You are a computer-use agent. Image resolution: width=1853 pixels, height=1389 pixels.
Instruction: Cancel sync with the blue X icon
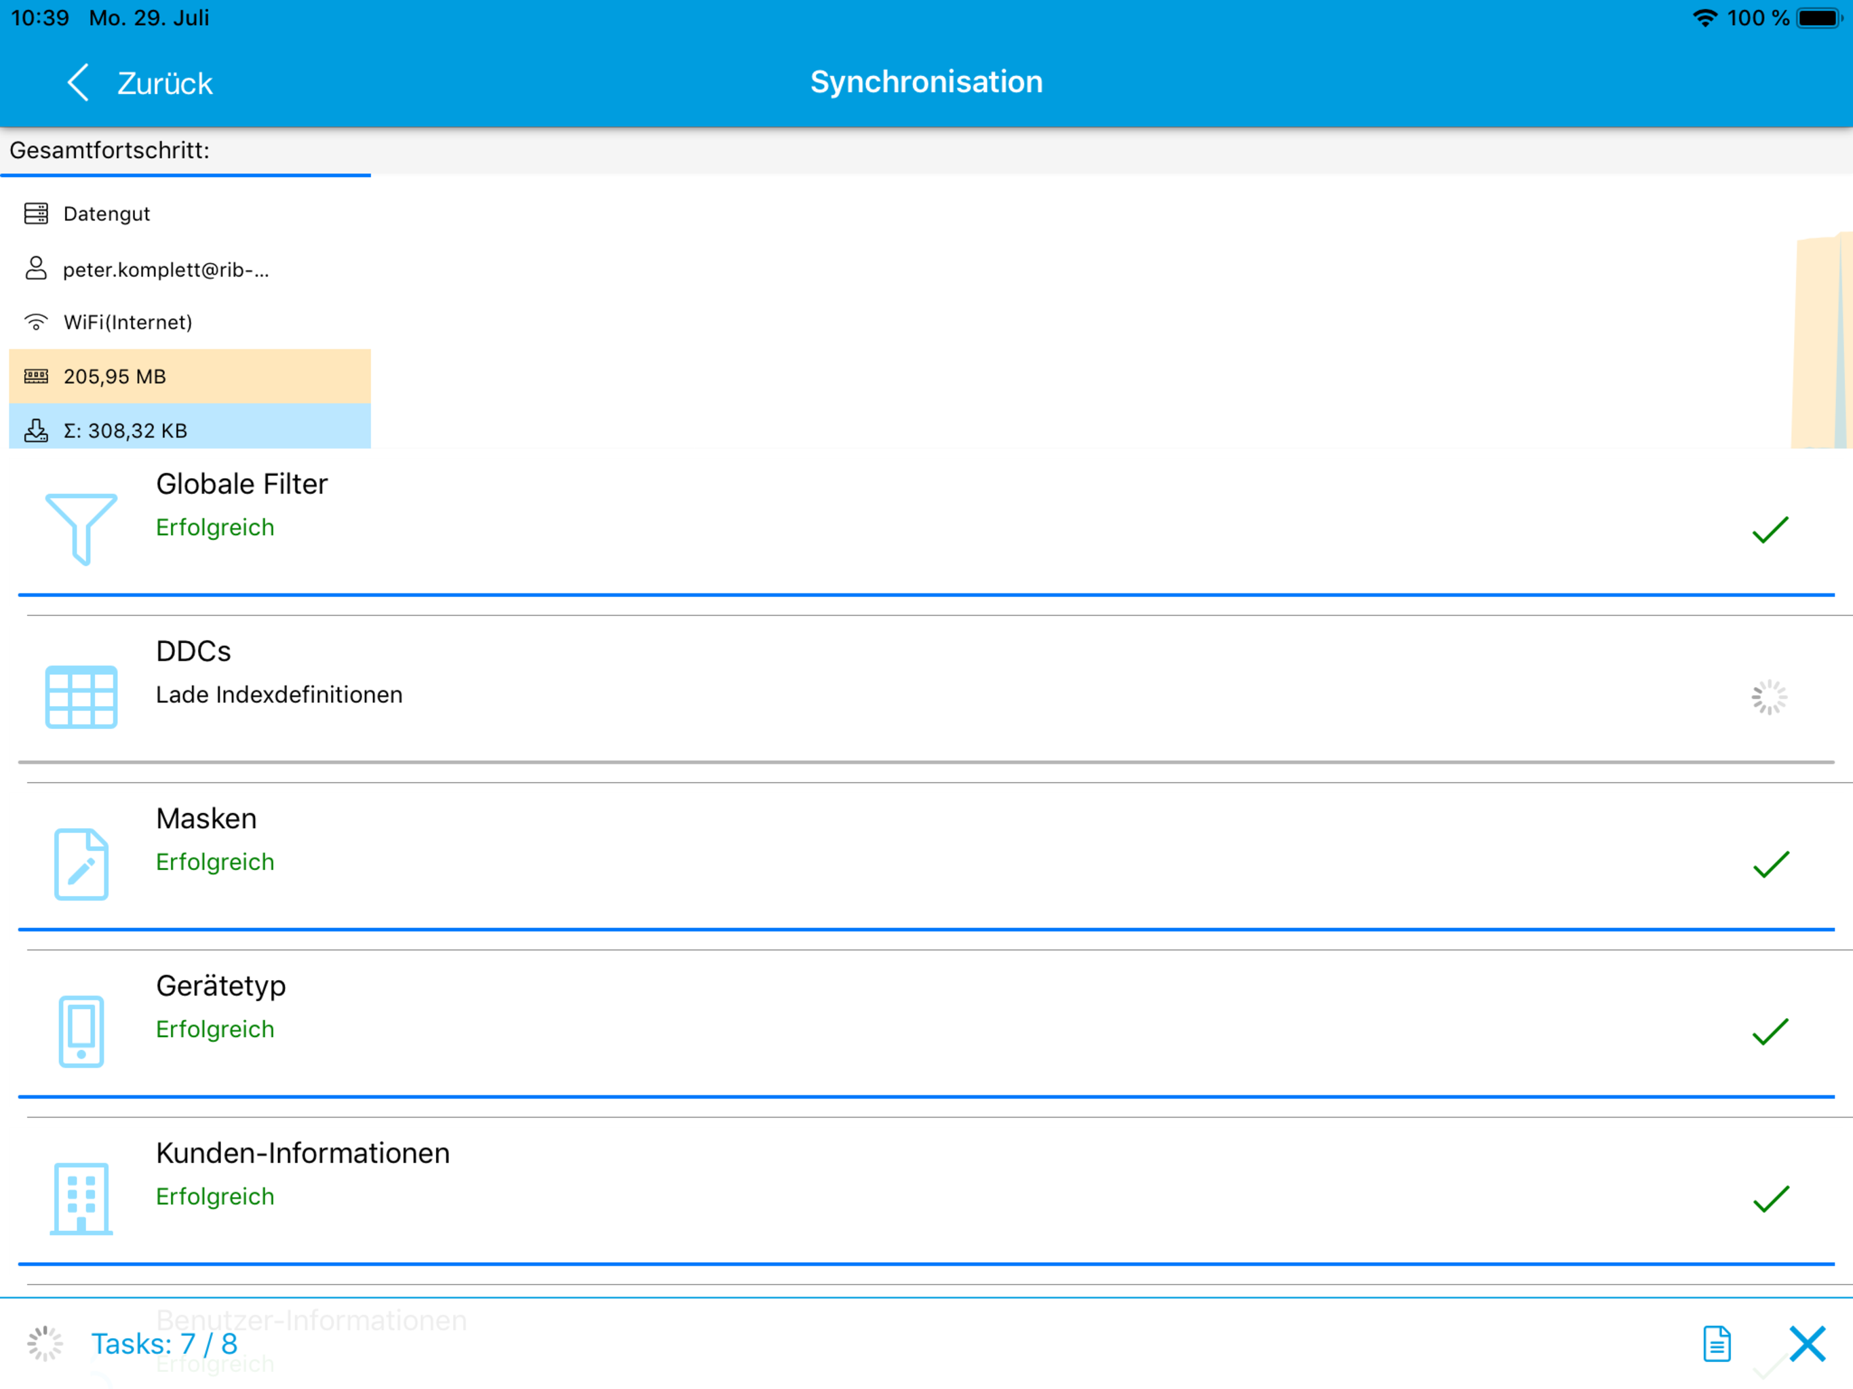coord(1807,1344)
